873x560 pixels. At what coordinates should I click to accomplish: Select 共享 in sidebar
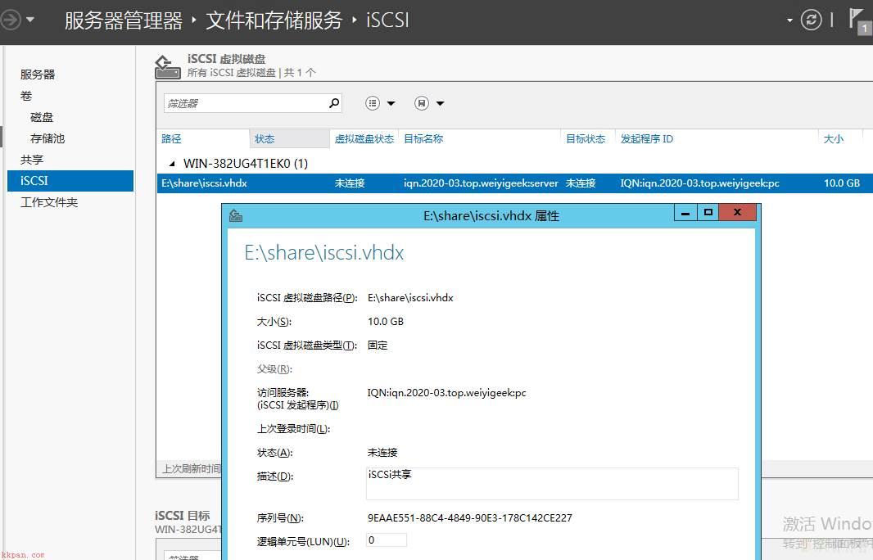(32, 160)
